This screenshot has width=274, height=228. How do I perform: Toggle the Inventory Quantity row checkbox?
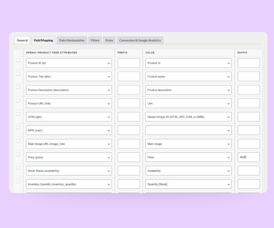[x=18, y=181]
